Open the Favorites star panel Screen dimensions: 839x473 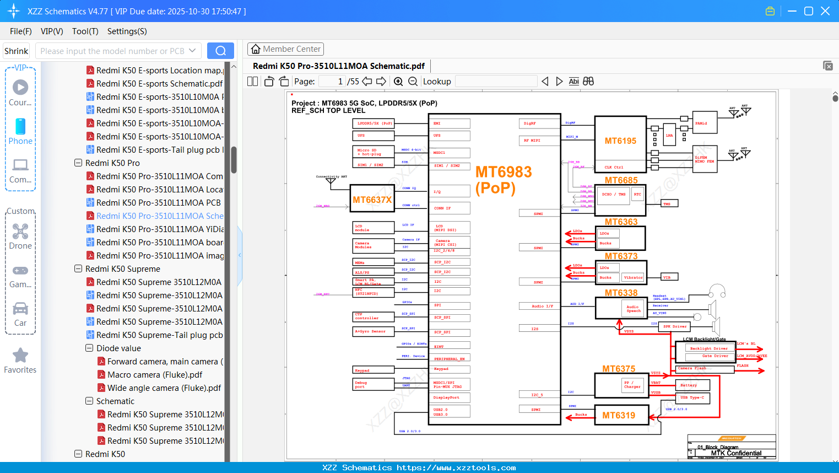click(x=20, y=359)
